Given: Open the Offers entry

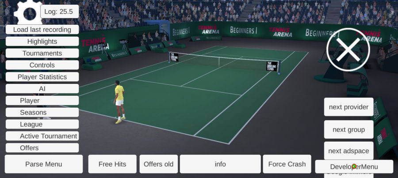Looking at the screenshot, I should click(42, 148).
